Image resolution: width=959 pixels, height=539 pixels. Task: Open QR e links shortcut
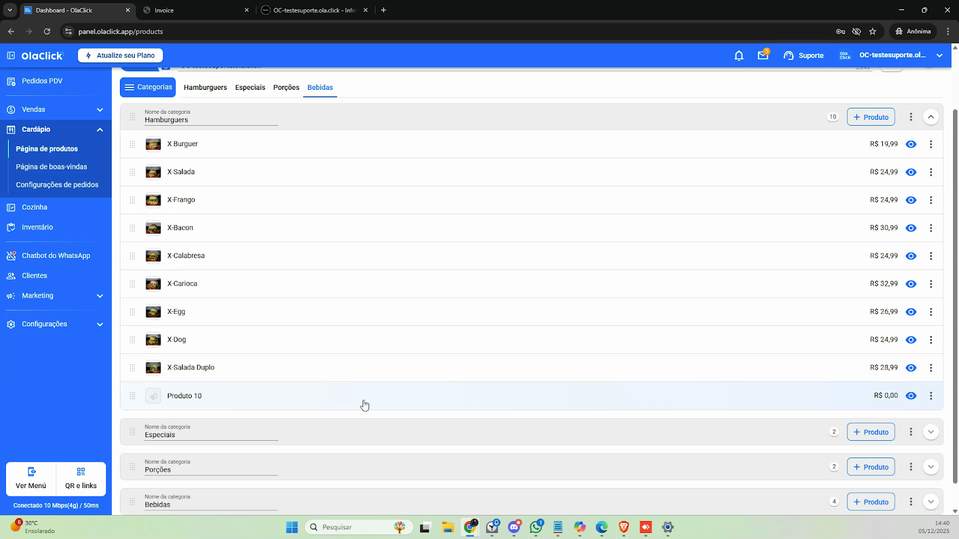(81, 479)
